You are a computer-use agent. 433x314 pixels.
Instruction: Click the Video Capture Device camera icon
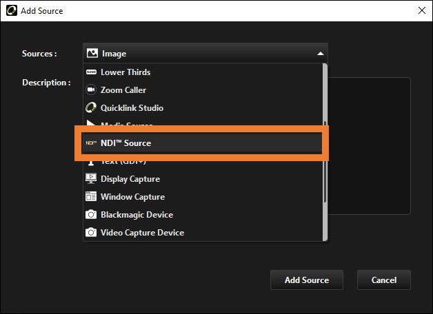click(x=91, y=232)
